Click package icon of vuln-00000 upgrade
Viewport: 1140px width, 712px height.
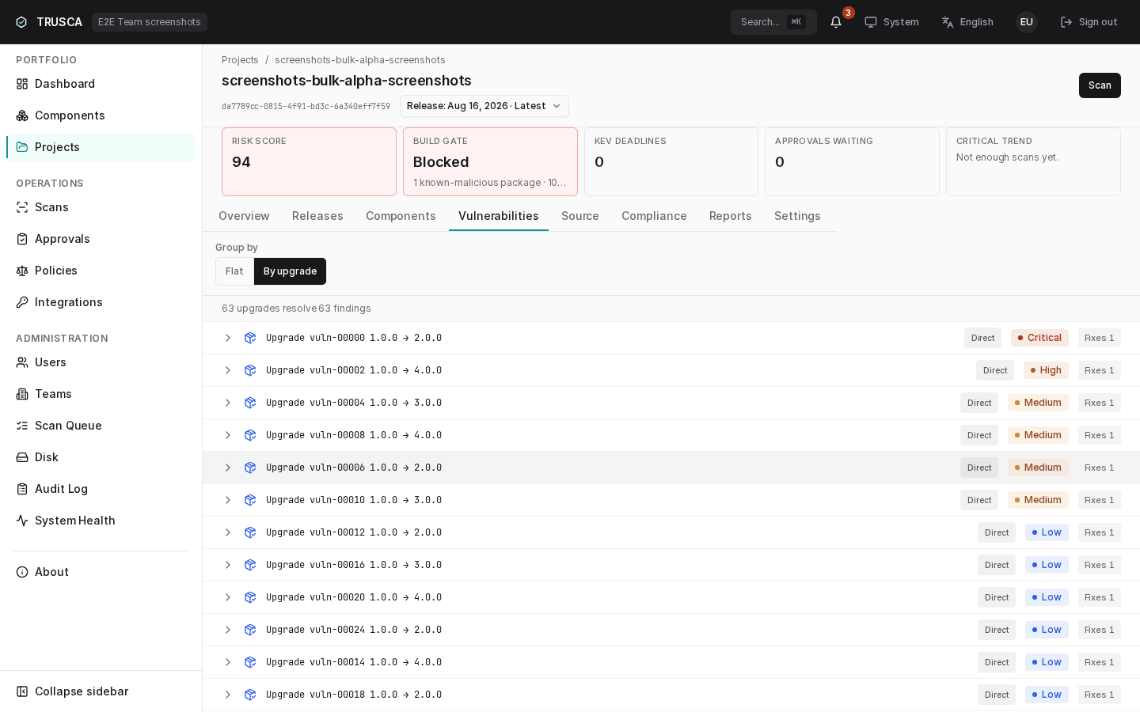[x=250, y=338]
